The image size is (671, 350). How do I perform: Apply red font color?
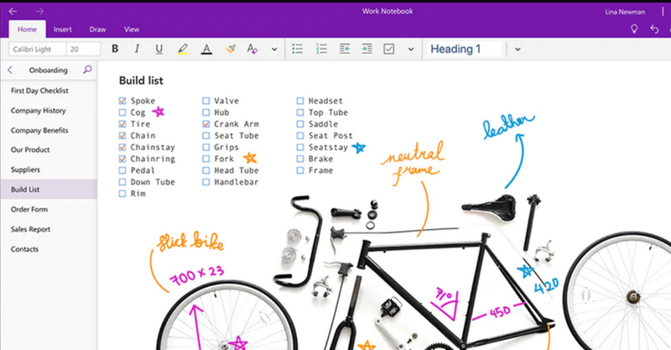[206, 49]
